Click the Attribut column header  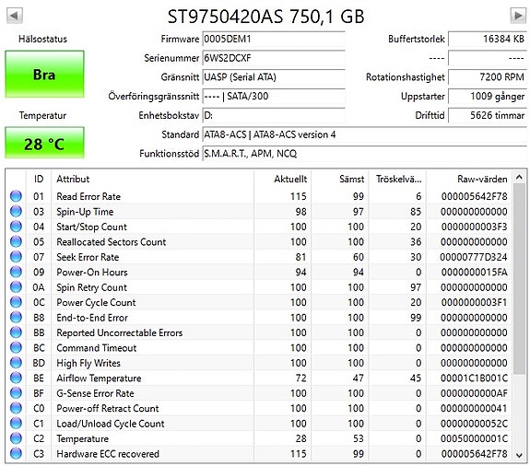pos(152,179)
